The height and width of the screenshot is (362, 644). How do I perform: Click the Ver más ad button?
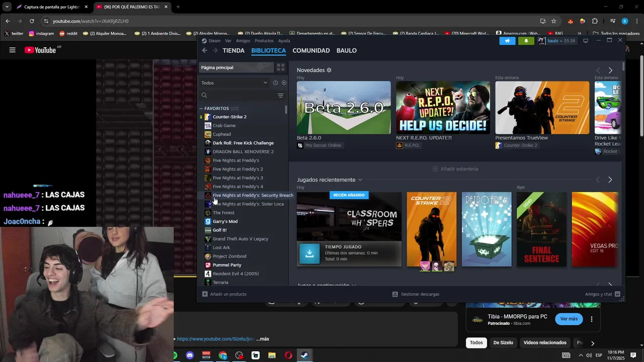click(569, 319)
